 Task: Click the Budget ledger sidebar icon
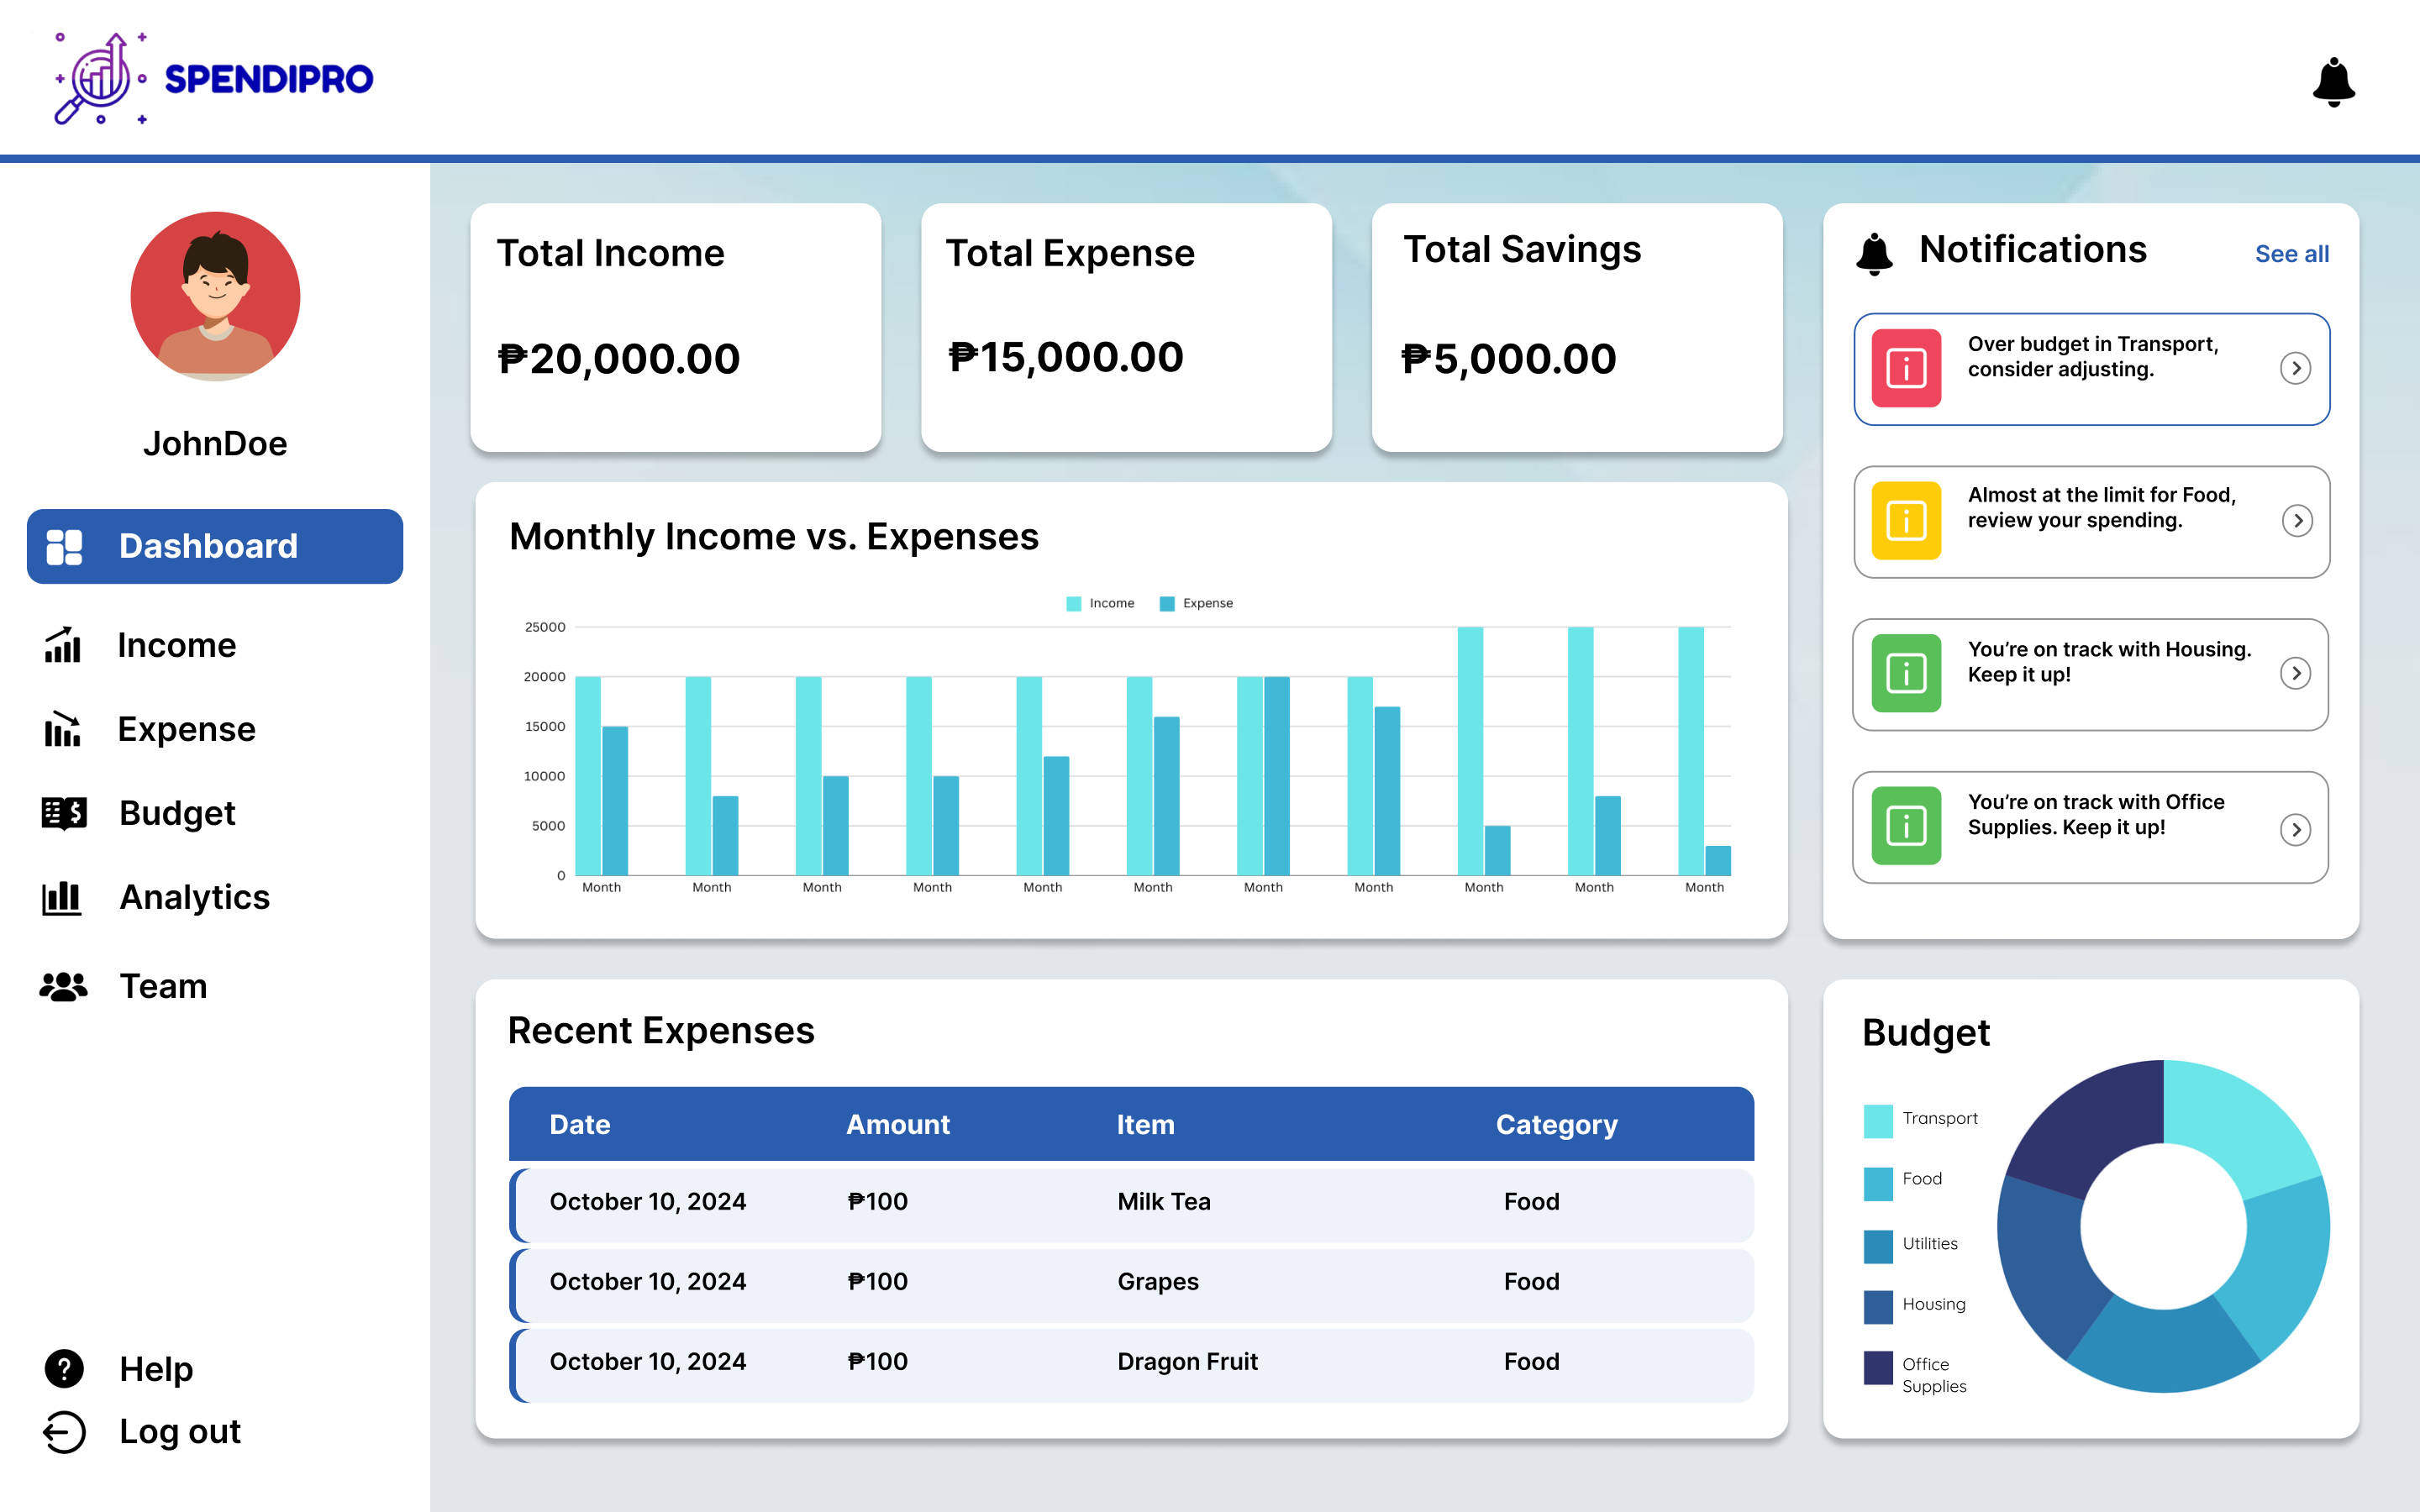[64, 813]
